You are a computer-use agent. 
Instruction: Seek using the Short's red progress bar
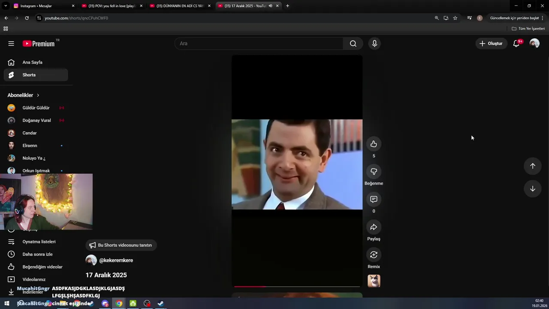point(297,286)
